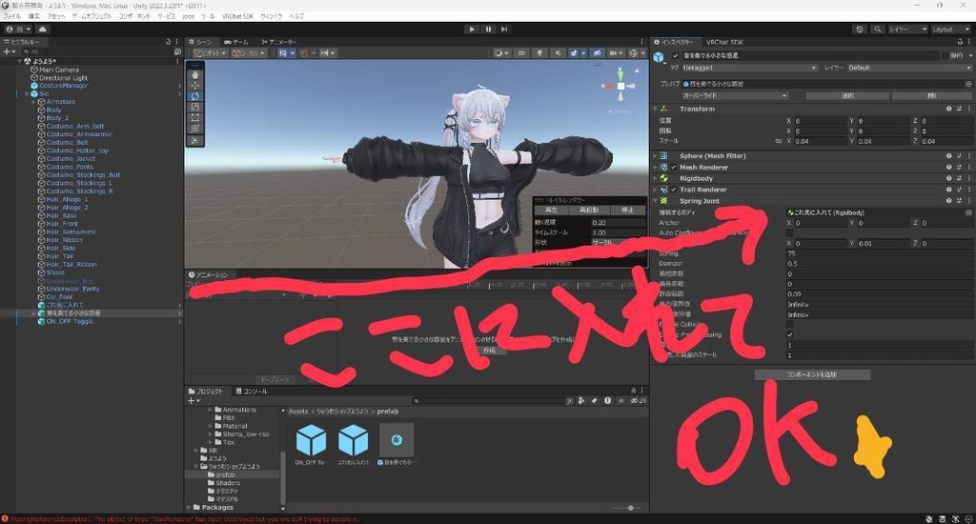Open the undo history icon

coord(860,30)
